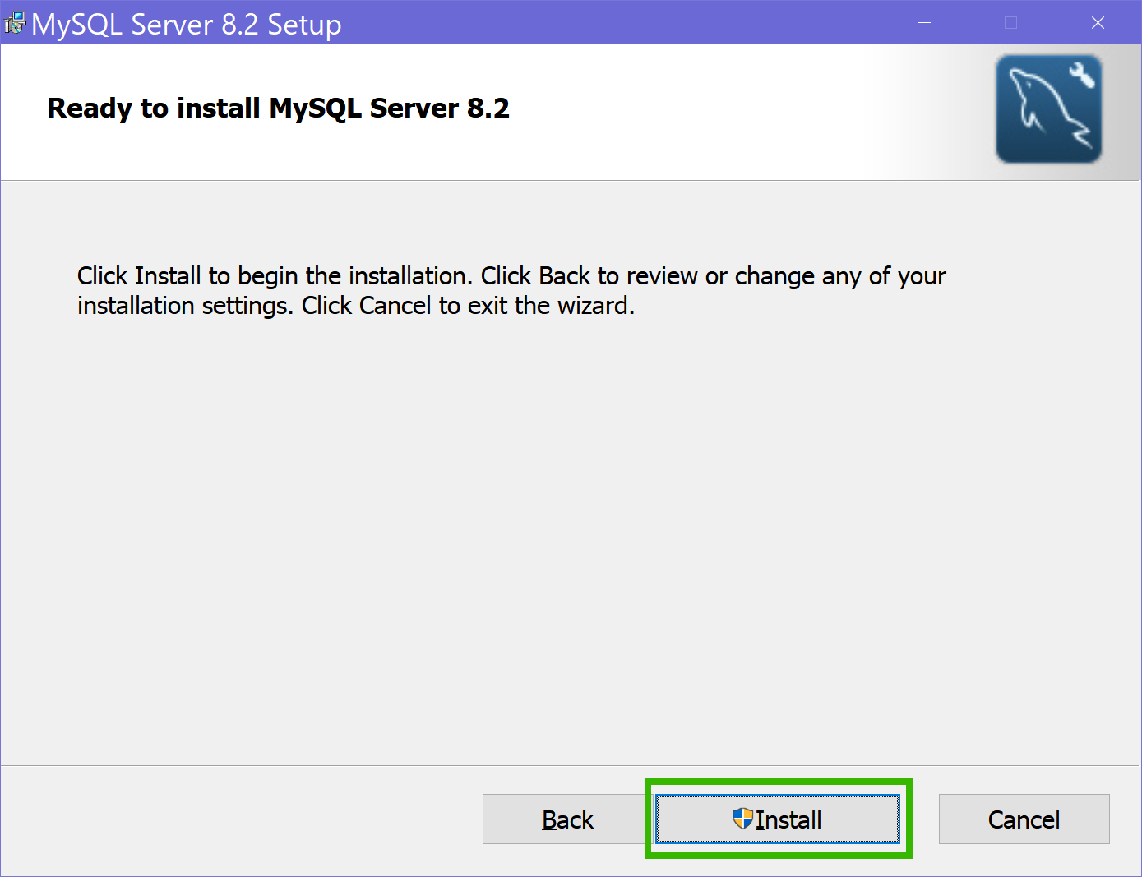Image resolution: width=1142 pixels, height=877 pixels.
Task: Click the Install button to begin installation
Action: pyautogui.click(x=777, y=819)
